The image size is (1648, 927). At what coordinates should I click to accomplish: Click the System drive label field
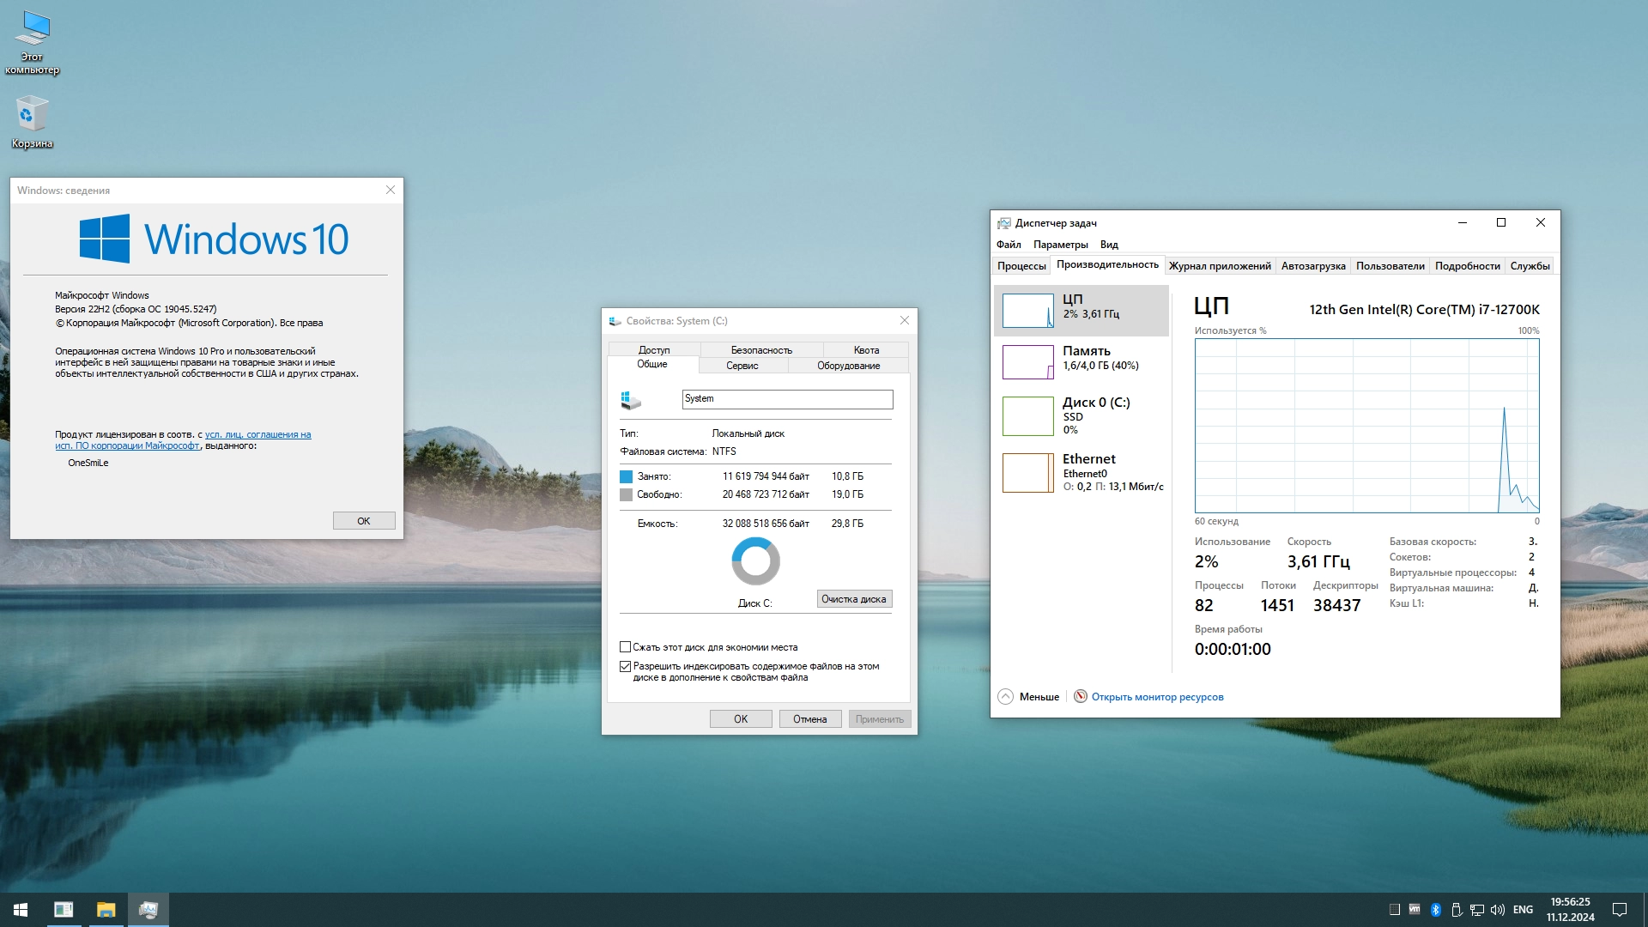coord(787,399)
